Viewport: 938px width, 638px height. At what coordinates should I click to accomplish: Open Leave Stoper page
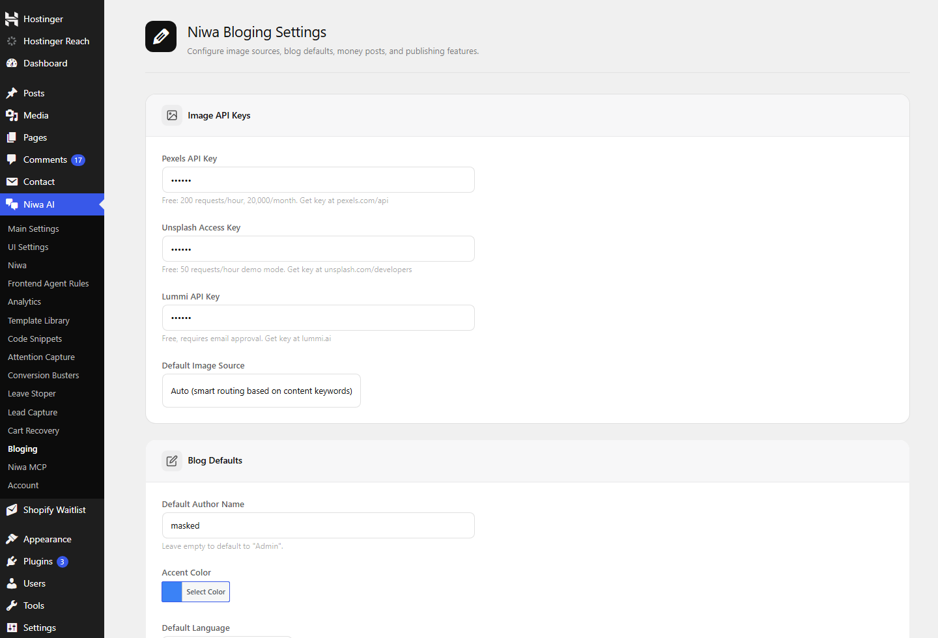pyautogui.click(x=31, y=394)
